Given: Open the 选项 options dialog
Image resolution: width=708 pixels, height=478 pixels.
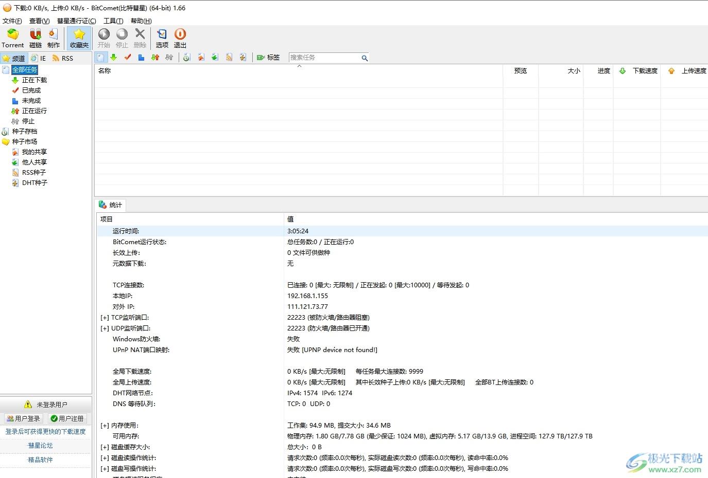Looking at the screenshot, I should pos(162,39).
